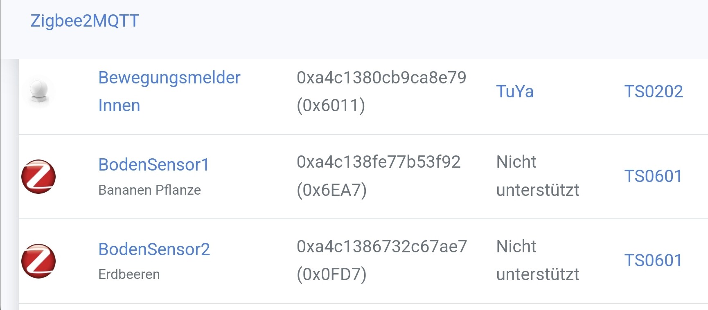Image resolution: width=708 pixels, height=310 pixels.
Task: Click the network address (0x6011)
Action: click(331, 106)
